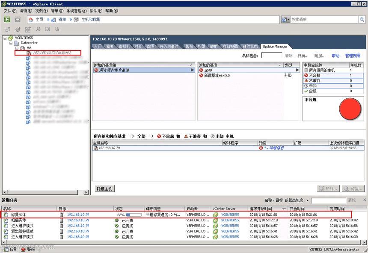This screenshot has height=253, width=368.
Task: Click the search magnifier icon
Action: tap(362, 20)
